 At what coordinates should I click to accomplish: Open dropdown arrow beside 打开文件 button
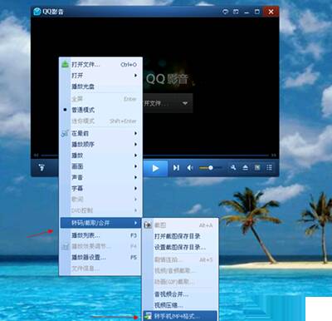(185, 103)
